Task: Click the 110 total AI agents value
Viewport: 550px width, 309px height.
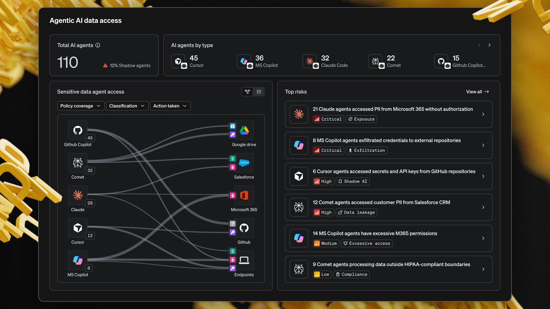Action: pyautogui.click(x=68, y=62)
